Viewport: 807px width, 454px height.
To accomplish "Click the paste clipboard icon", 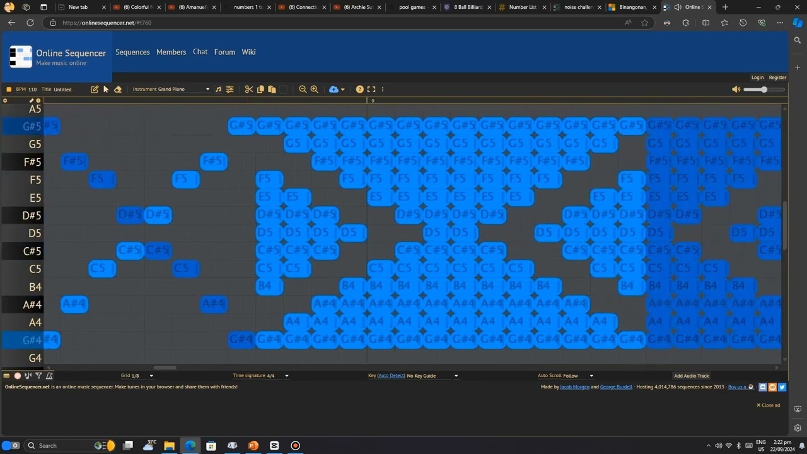I will click(272, 90).
